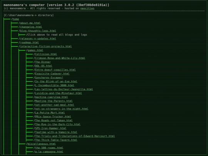Open Lysidice-and-the-Minotaur.html link
The height and width of the screenshot is (156, 208).
(x=59, y=93)
